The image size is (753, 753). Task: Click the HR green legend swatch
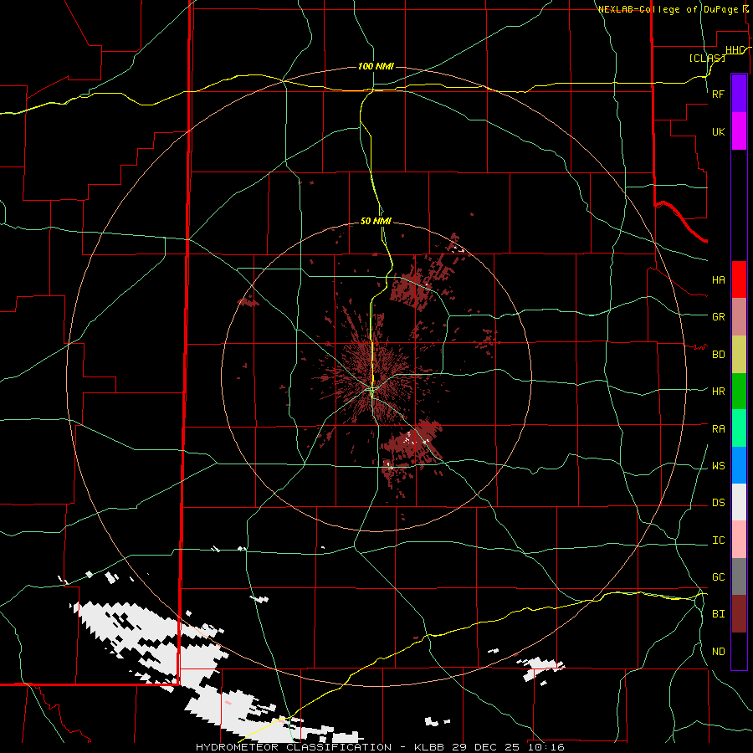click(x=739, y=392)
